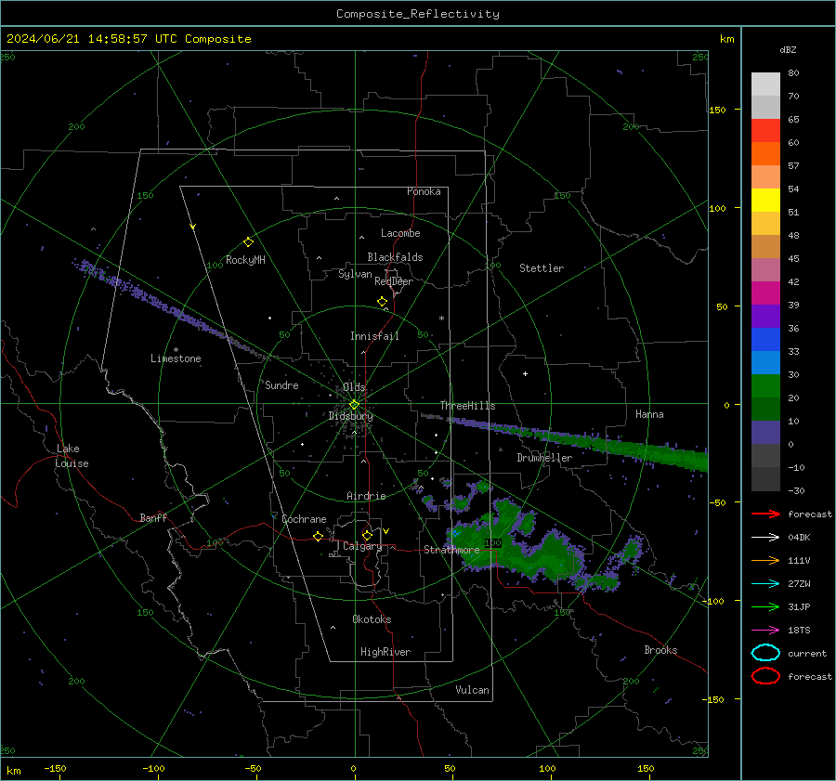836x781 pixels.
Task: Click the Vulcan town label
Action: (x=472, y=690)
